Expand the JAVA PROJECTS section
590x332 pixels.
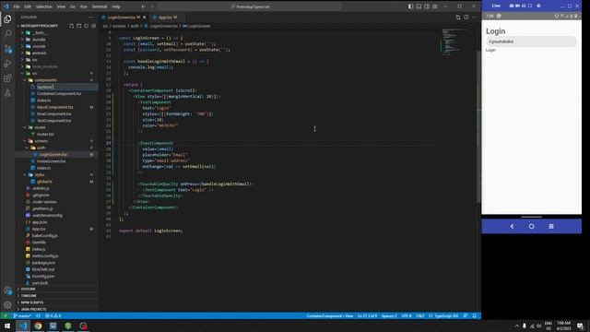(x=33, y=310)
